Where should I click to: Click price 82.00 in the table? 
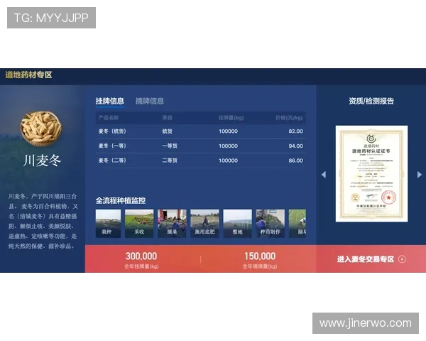pyautogui.click(x=295, y=131)
